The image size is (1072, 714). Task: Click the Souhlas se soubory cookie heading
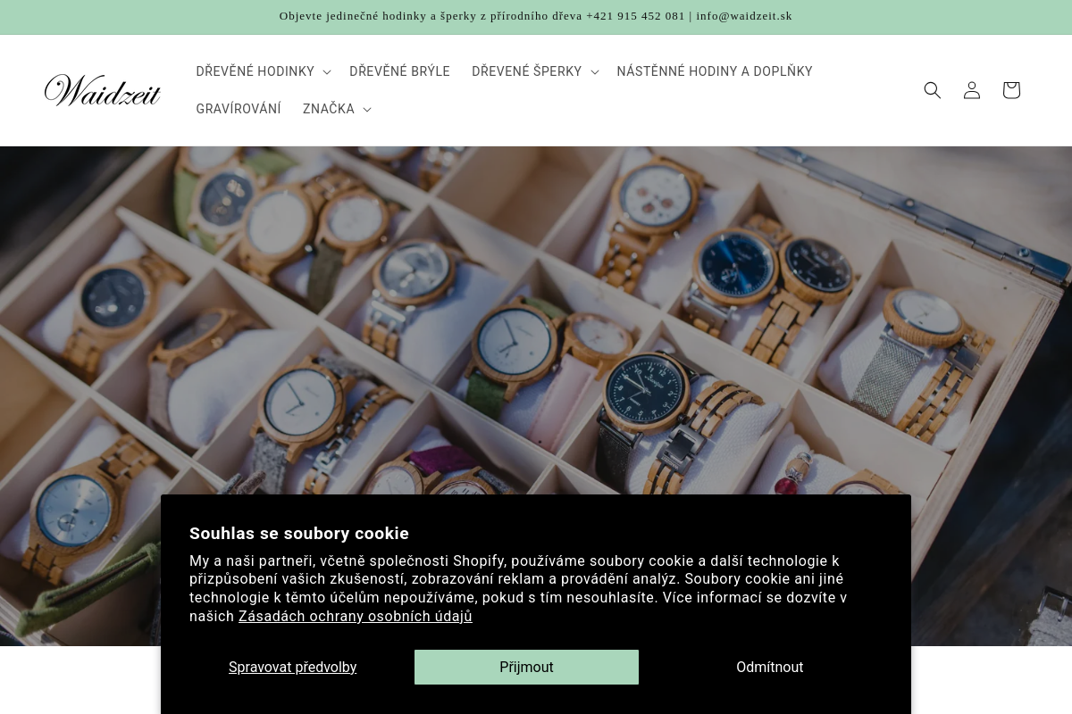(299, 533)
